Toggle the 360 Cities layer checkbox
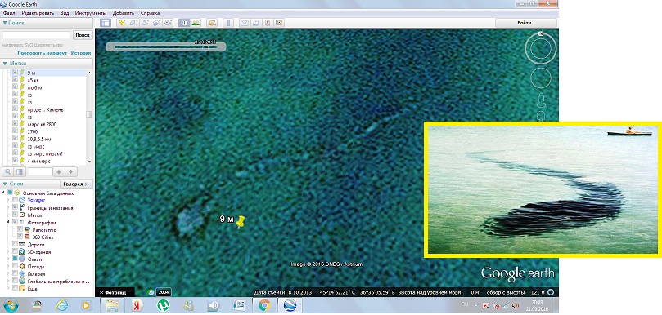662x315 pixels. [20, 237]
